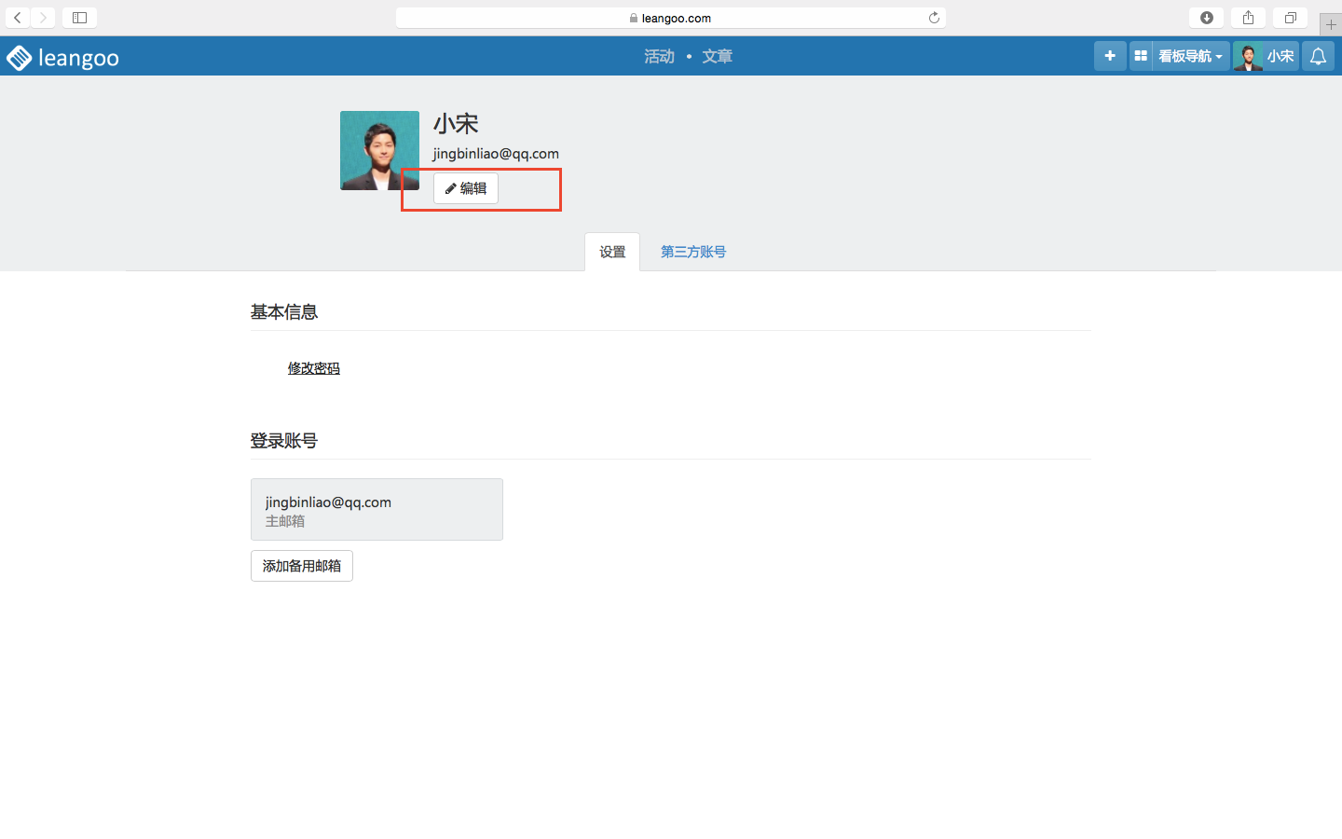Click the board grid icon in header

[1141, 56]
